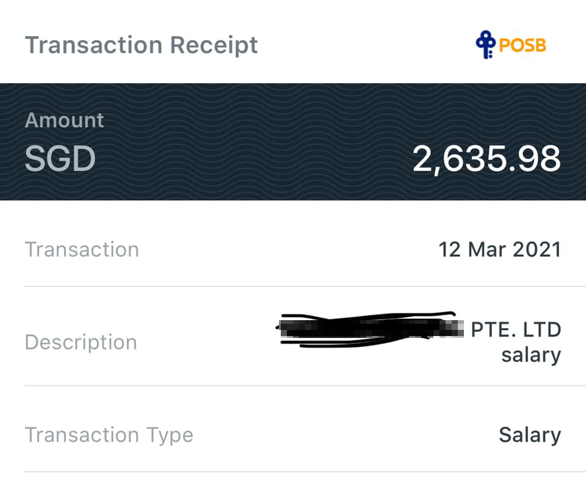
Task: Select the Transaction Receipt heading
Action: pos(141,45)
